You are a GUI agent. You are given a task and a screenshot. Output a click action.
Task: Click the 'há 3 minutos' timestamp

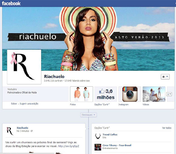[23, 131]
